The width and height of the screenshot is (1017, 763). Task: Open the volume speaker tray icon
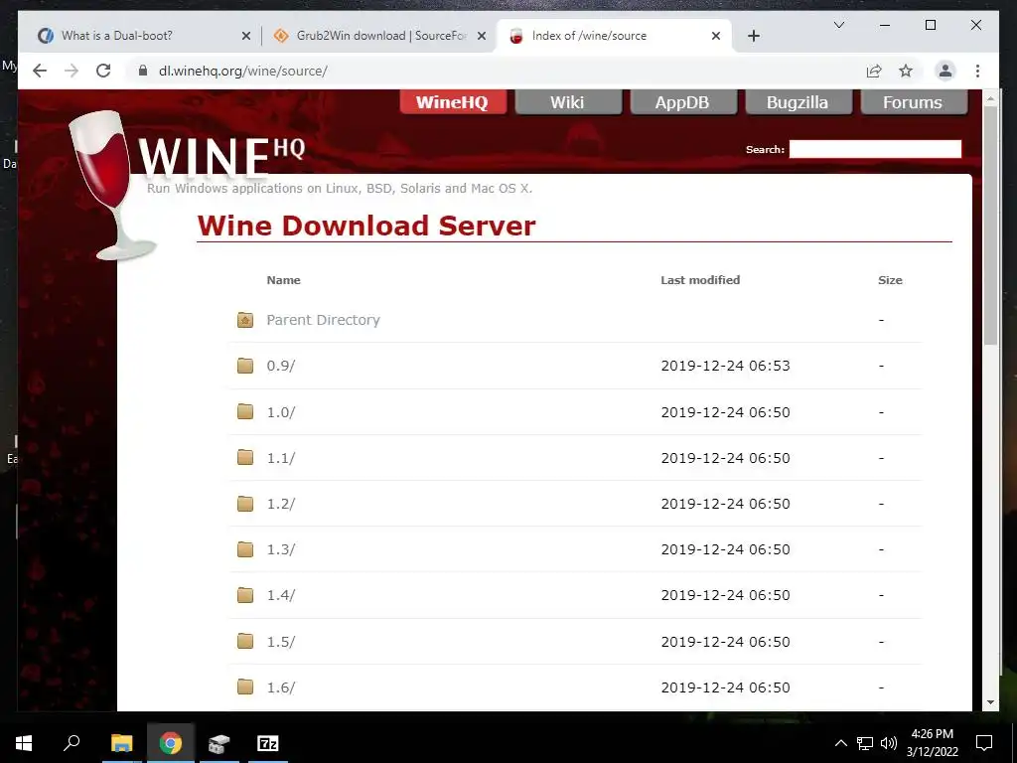888,743
